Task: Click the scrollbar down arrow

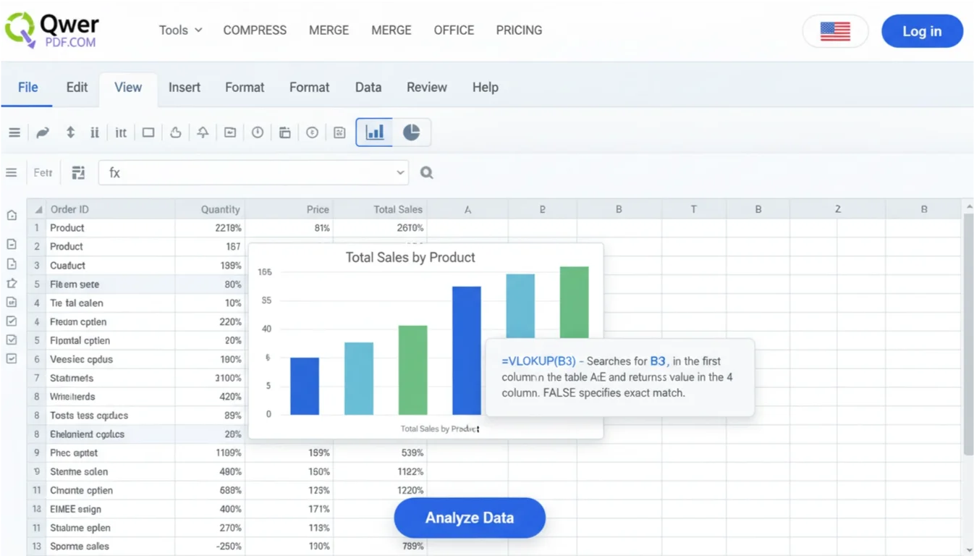Action: click(968, 550)
